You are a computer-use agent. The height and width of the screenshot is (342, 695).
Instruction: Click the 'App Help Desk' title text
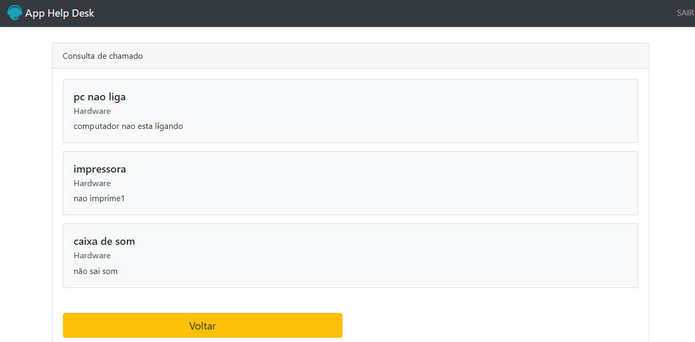(59, 13)
